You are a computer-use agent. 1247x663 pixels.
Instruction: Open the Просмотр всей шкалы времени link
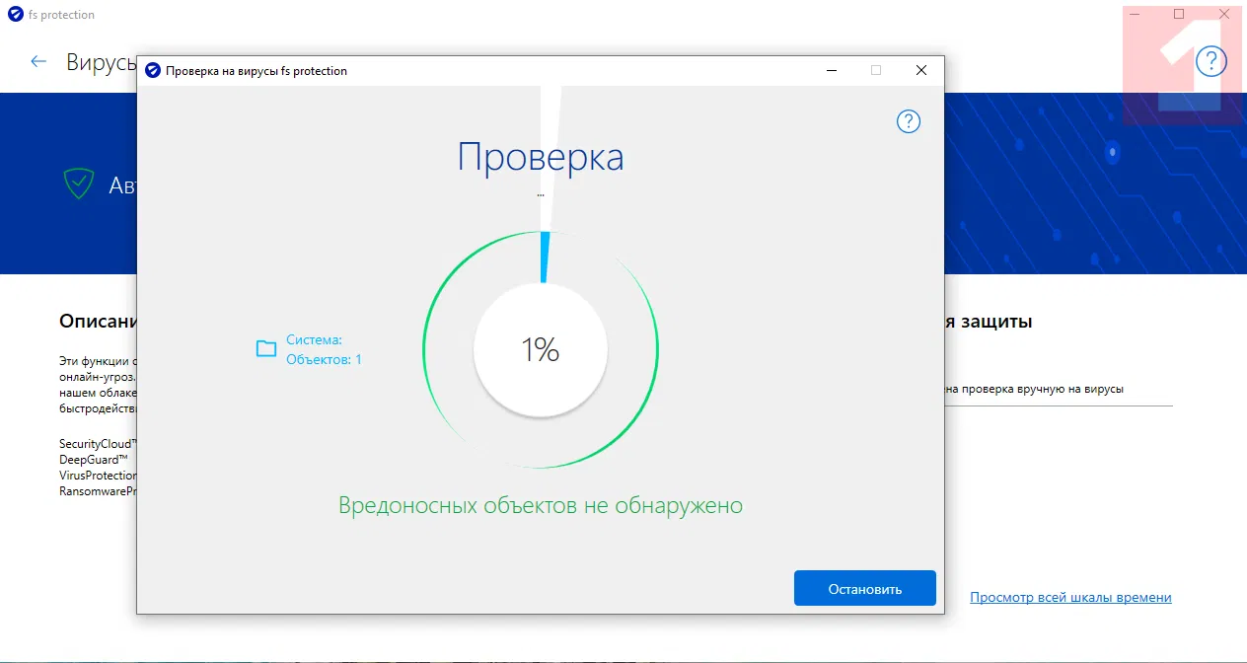tap(1070, 597)
